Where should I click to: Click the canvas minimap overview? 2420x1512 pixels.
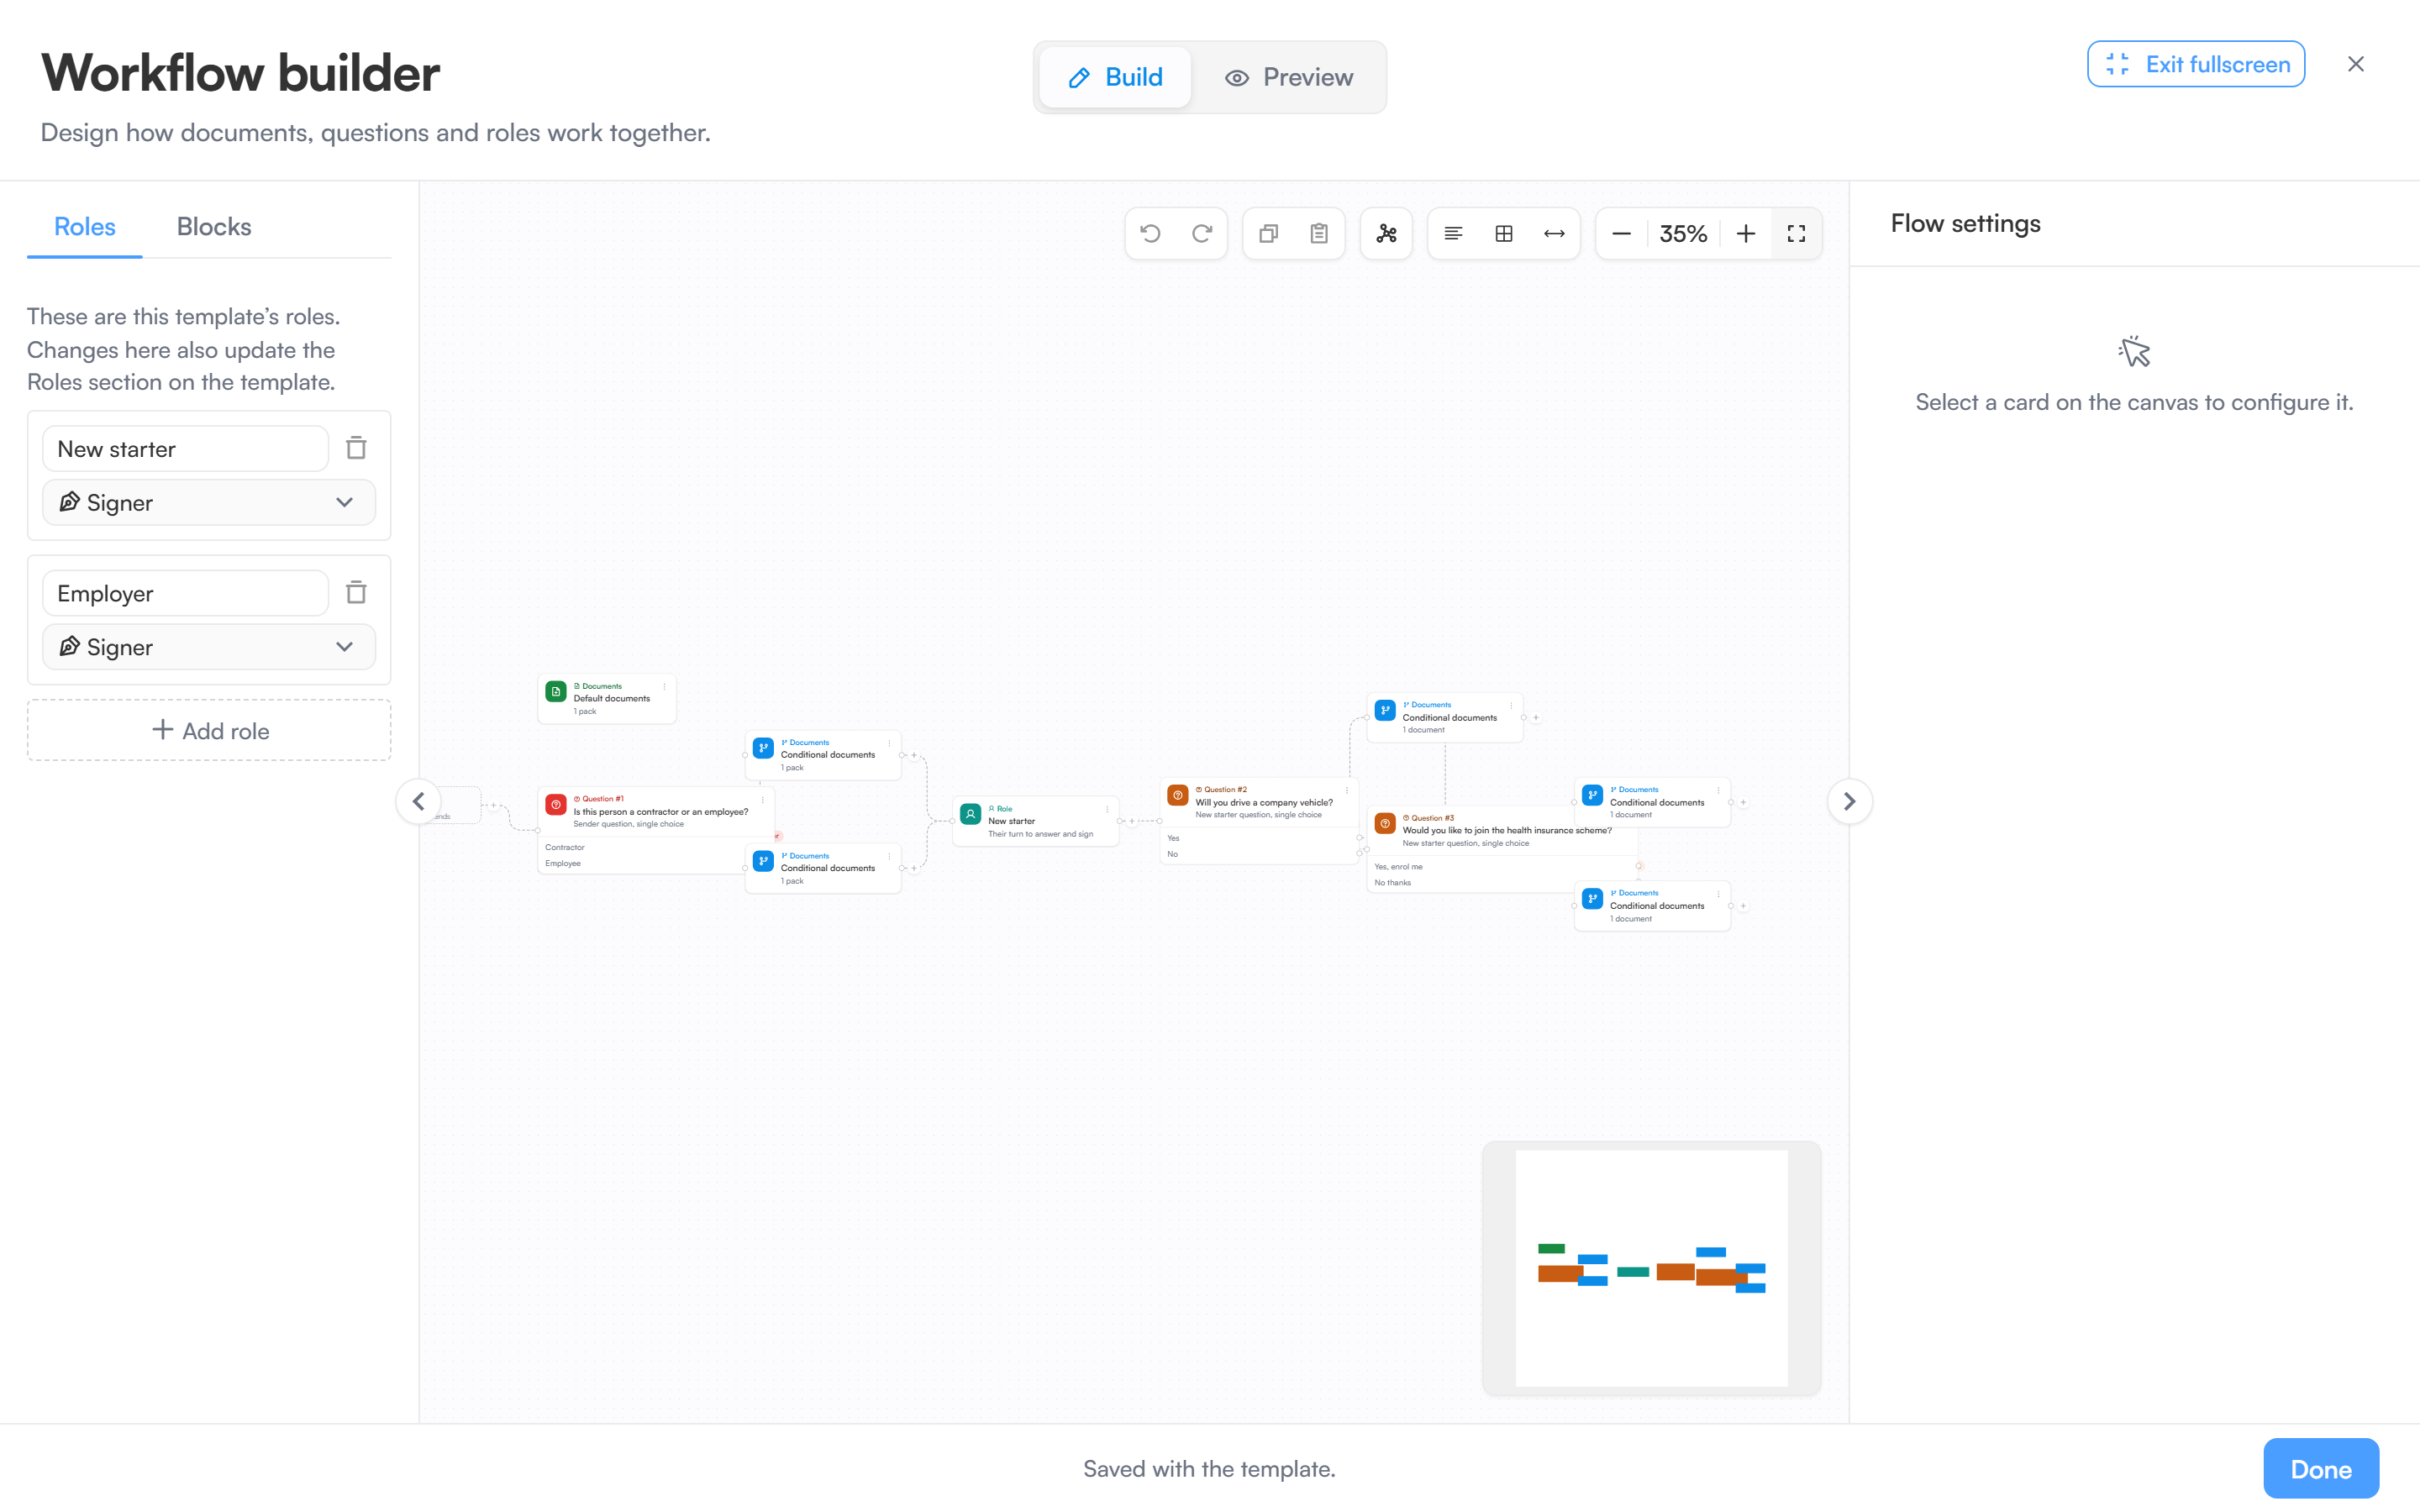coord(1651,1268)
